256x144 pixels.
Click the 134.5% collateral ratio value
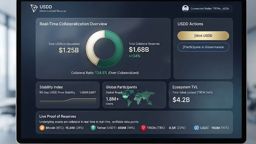click(101, 73)
